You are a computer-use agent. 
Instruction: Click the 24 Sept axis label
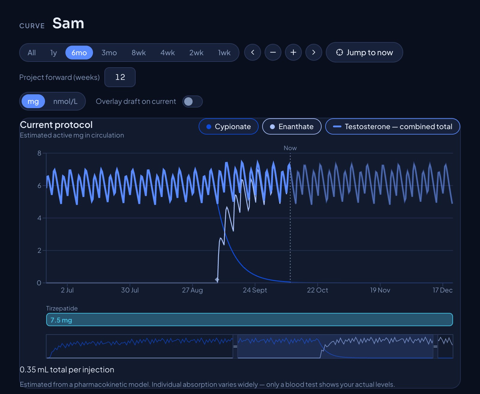click(x=255, y=290)
